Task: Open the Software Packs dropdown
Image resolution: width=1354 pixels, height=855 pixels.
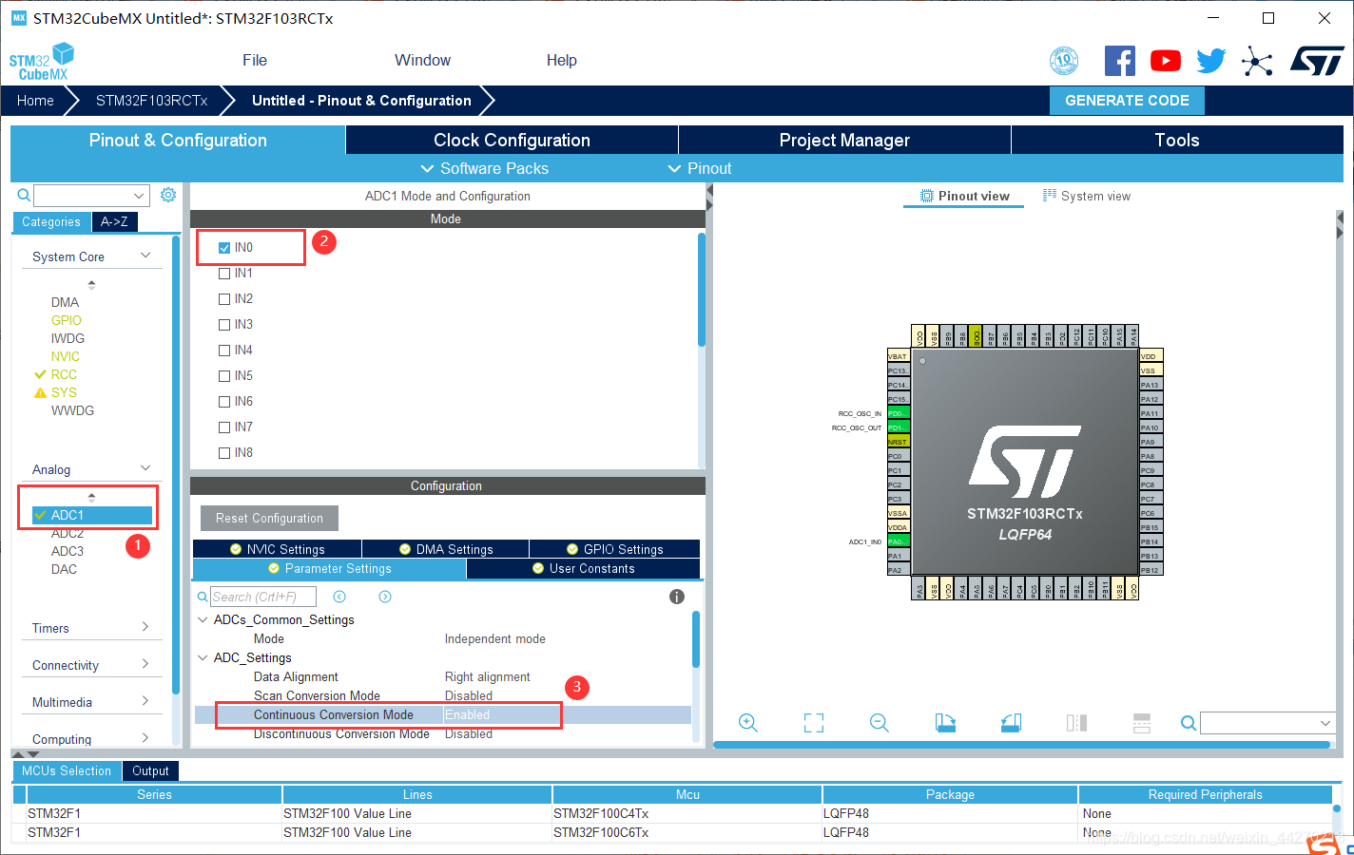Action: coord(484,168)
